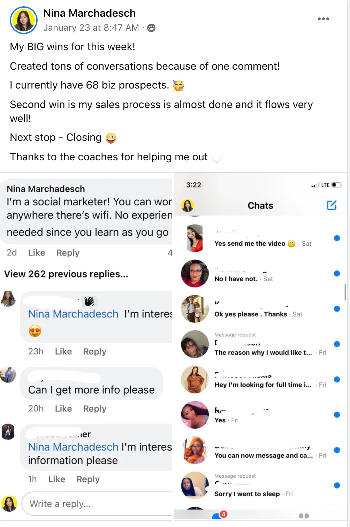This screenshot has height=527, width=350.
Task: Click Reply under "Can I get more info please"
Action: click(x=94, y=408)
